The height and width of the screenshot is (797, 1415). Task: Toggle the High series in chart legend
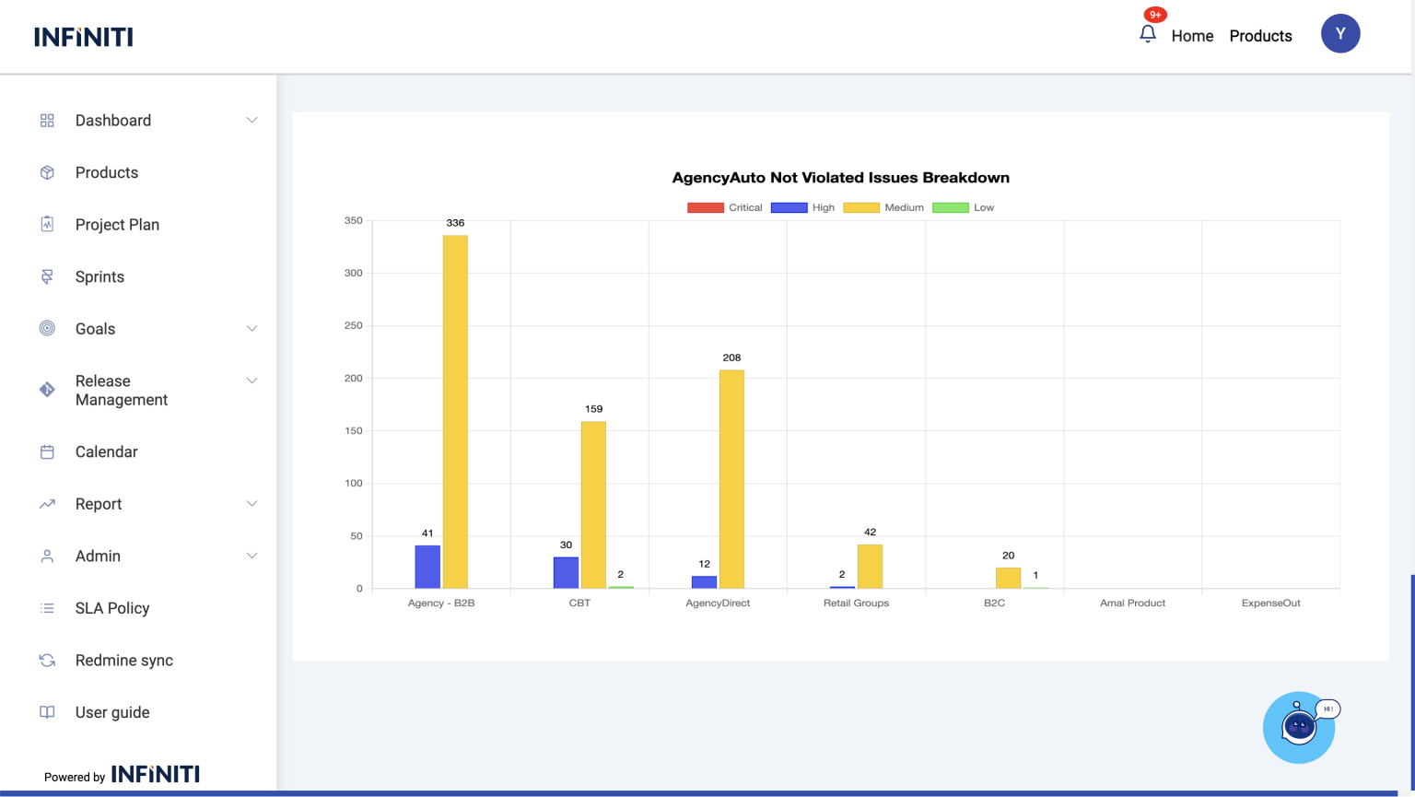coord(803,207)
